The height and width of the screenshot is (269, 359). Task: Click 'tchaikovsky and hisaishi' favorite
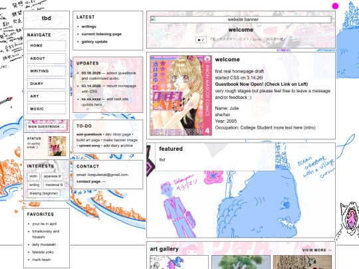[46, 234]
